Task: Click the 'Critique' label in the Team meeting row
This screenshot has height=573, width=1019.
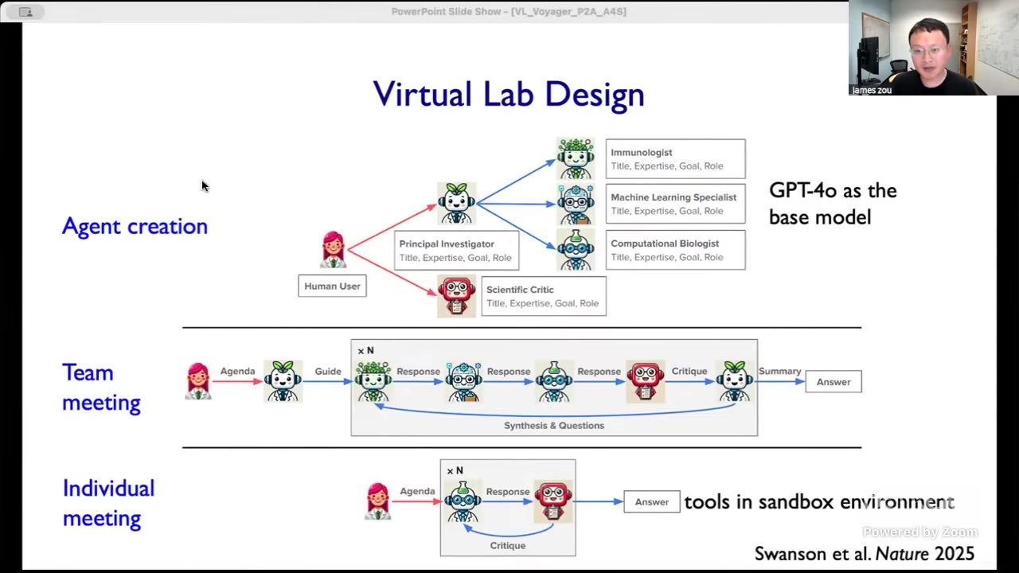Action: (x=689, y=371)
